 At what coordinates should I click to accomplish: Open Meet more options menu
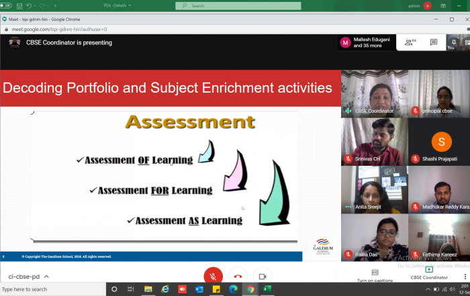coord(465,277)
